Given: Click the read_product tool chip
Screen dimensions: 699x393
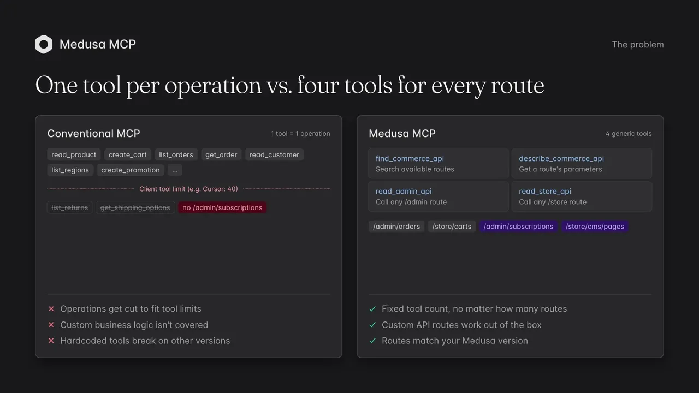Looking at the screenshot, I should [74, 155].
